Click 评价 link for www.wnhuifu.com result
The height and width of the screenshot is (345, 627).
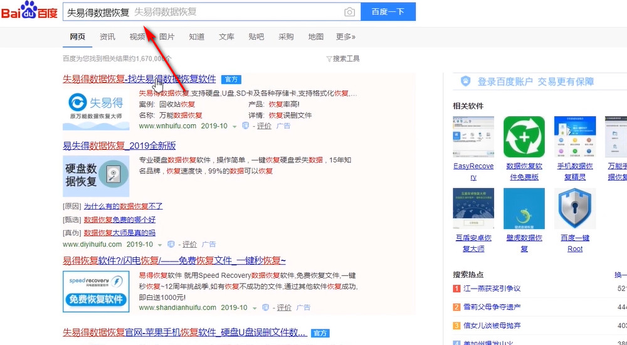tap(264, 125)
